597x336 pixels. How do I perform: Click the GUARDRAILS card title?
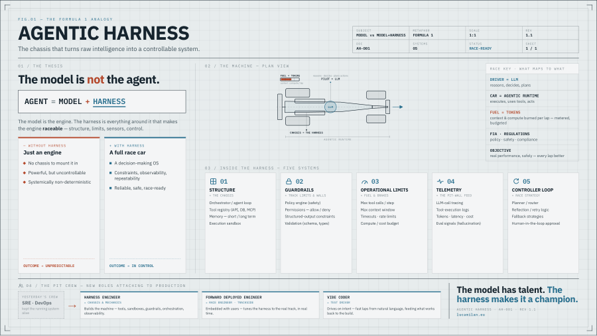[x=299, y=190]
